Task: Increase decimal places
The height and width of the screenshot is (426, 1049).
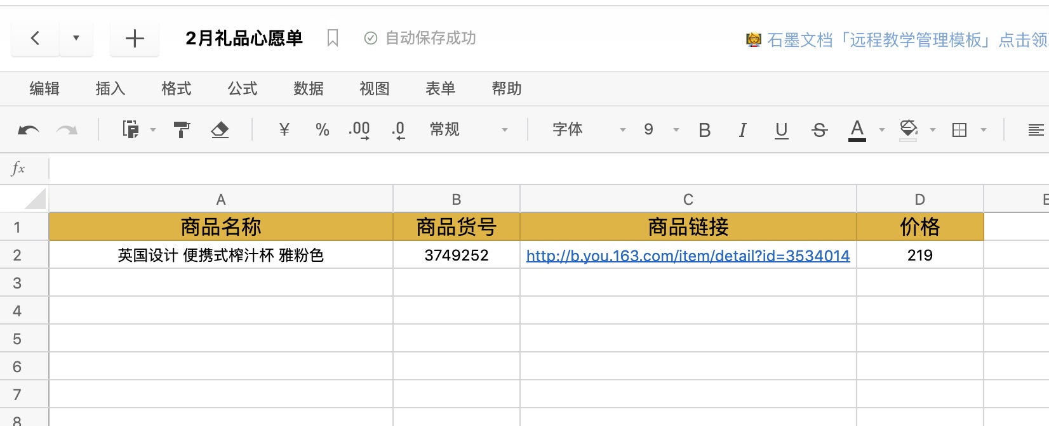Action: pos(359,130)
